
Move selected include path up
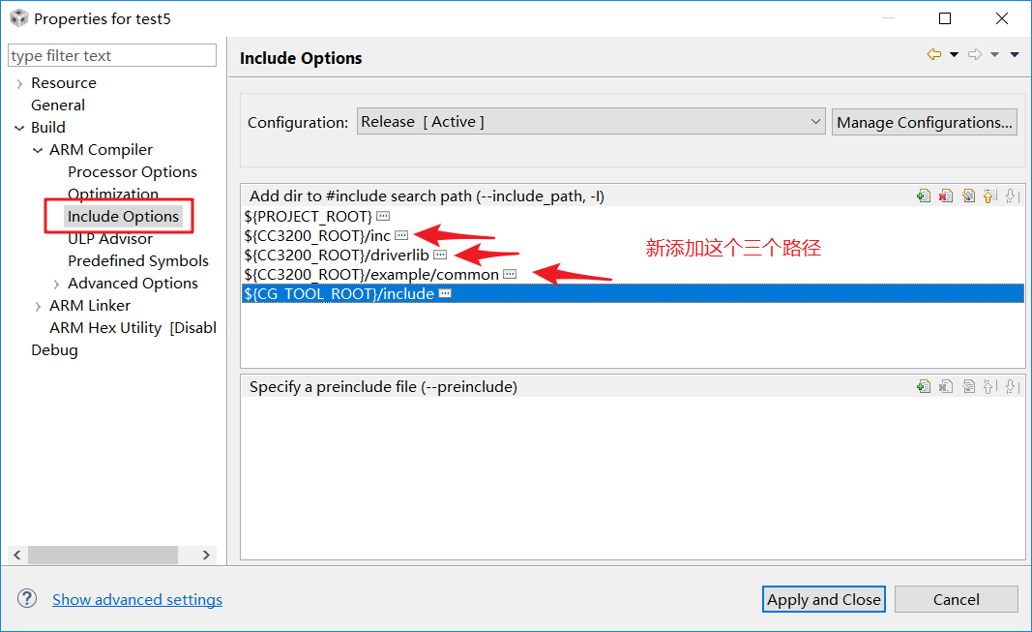(989, 196)
